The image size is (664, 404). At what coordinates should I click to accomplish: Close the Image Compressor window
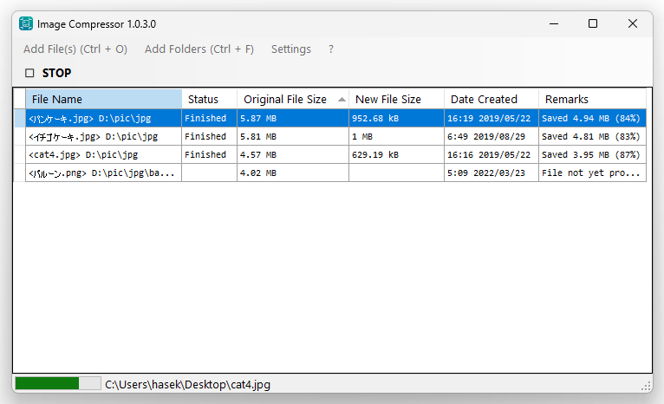(x=633, y=23)
